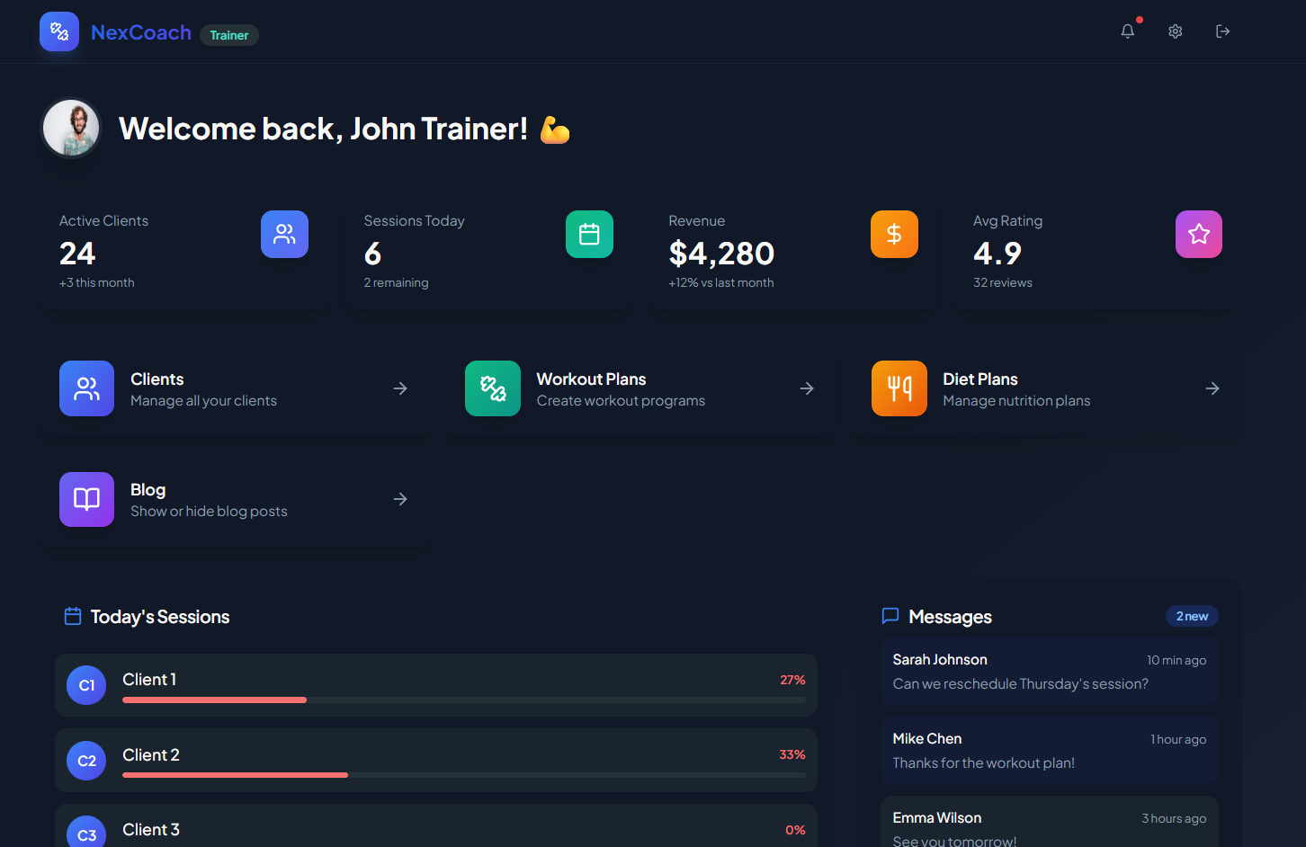Image resolution: width=1306 pixels, height=847 pixels.
Task: Click the Messages heading
Action: point(950,617)
